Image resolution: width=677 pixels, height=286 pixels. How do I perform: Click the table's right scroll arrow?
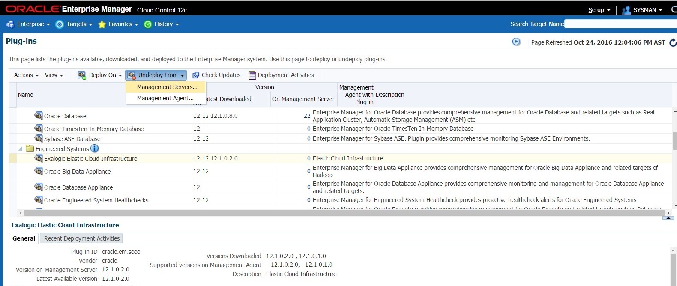tap(668, 213)
